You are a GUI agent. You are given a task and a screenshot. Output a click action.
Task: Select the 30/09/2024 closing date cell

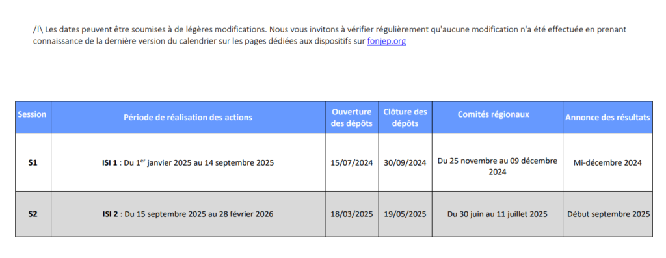coord(405,162)
